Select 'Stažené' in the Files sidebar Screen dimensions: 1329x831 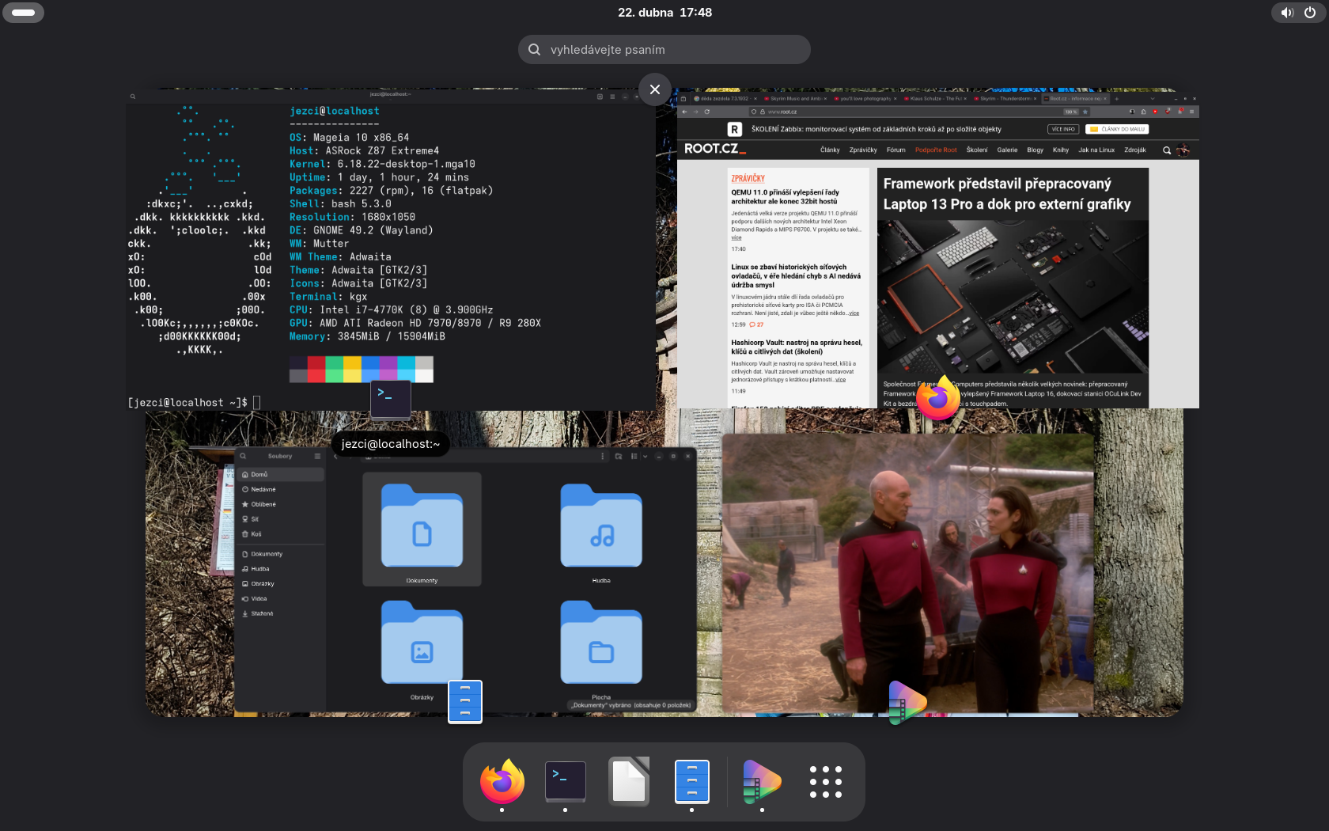281,613
